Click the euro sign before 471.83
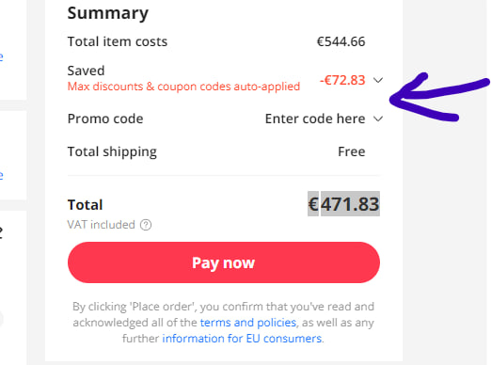This screenshot has height=365, width=491. coord(313,204)
